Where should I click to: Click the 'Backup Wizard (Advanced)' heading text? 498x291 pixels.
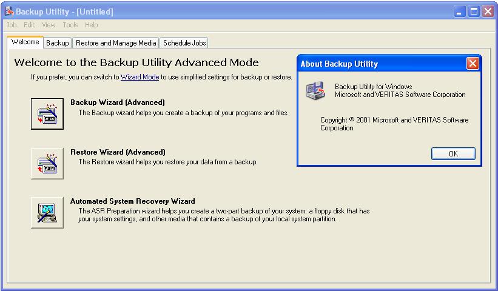118,102
